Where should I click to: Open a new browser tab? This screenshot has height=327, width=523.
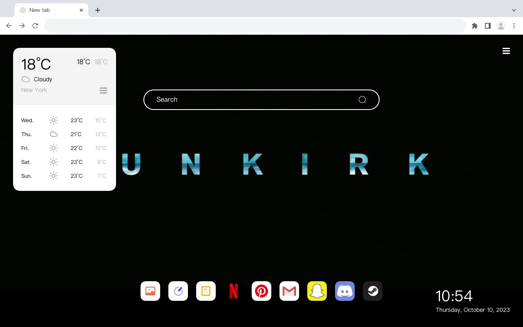tap(98, 10)
